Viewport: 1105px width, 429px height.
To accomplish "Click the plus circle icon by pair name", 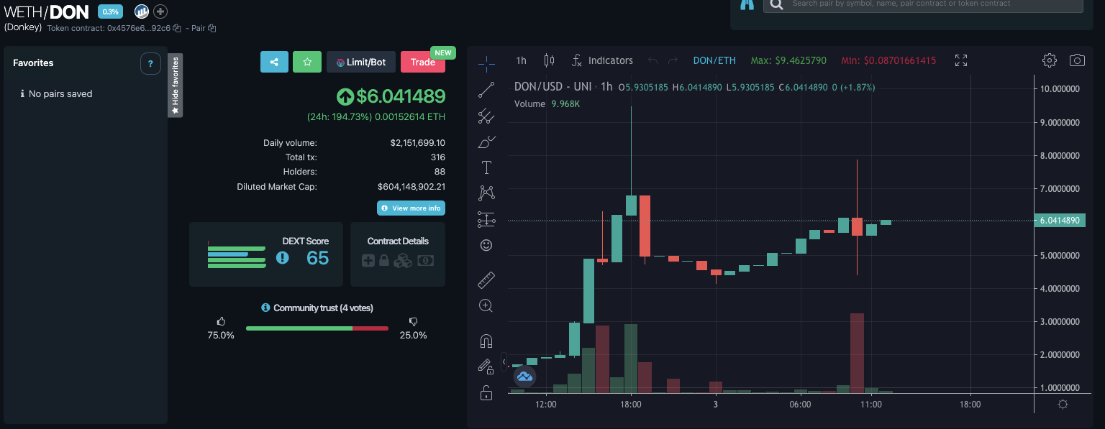I will pos(160,11).
